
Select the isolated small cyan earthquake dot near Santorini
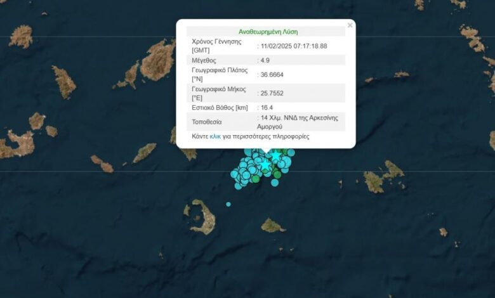[228, 204]
